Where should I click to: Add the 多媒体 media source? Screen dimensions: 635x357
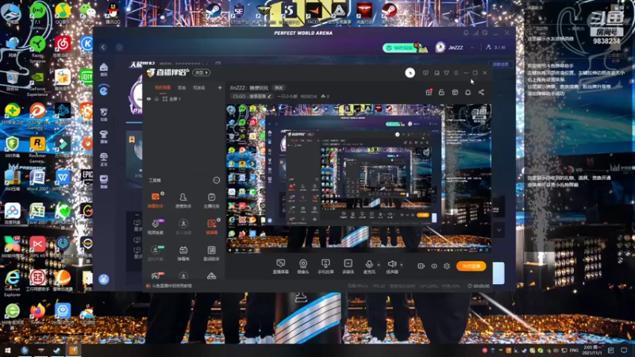pyautogui.click(x=348, y=267)
